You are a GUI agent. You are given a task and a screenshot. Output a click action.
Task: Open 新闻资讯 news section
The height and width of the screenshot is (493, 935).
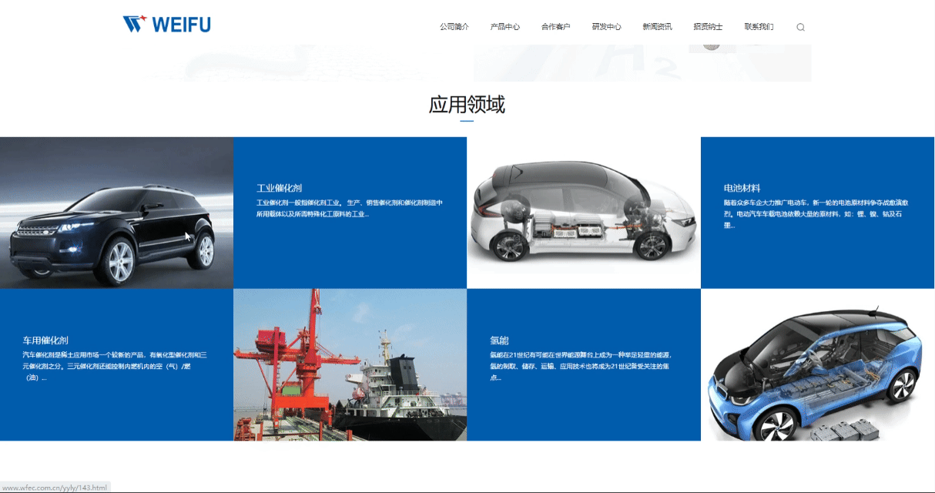pos(659,25)
